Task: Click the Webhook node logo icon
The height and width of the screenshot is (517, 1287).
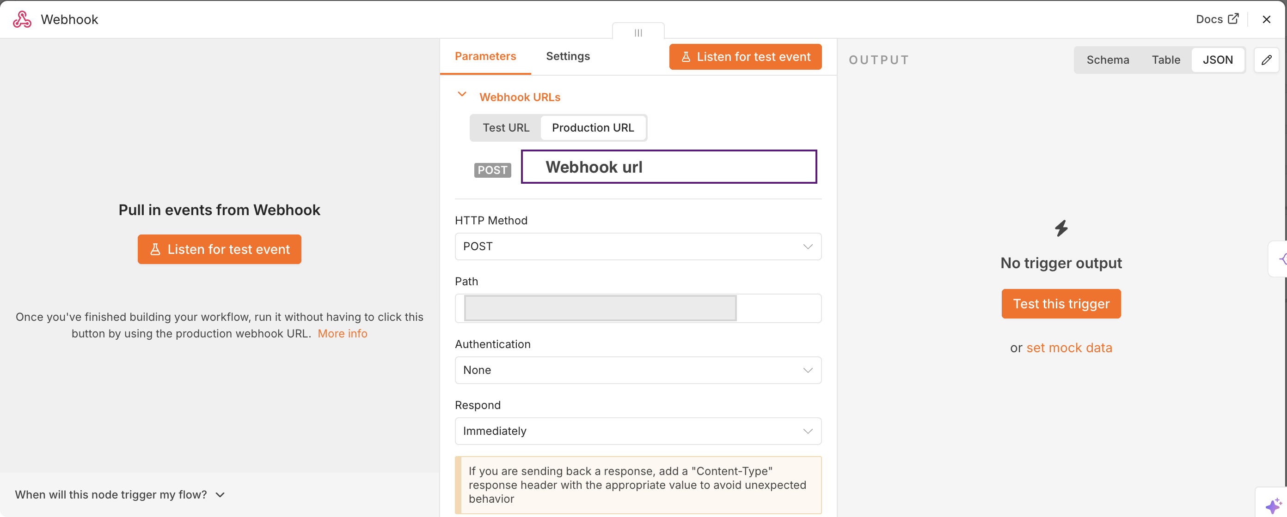Action: [22, 19]
